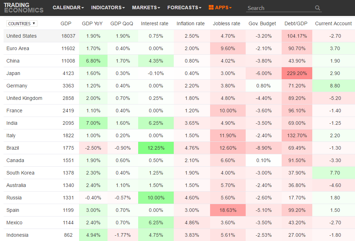This screenshot has height=241, width=355.
Task: Open the Calendar dropdown menu
Action: click(x=68, y=7)
